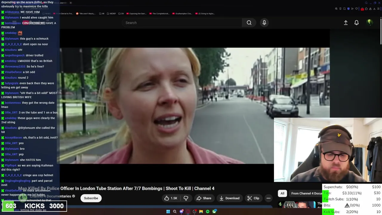Expand the DV bookmarks folder

click(x=121, y=13)
